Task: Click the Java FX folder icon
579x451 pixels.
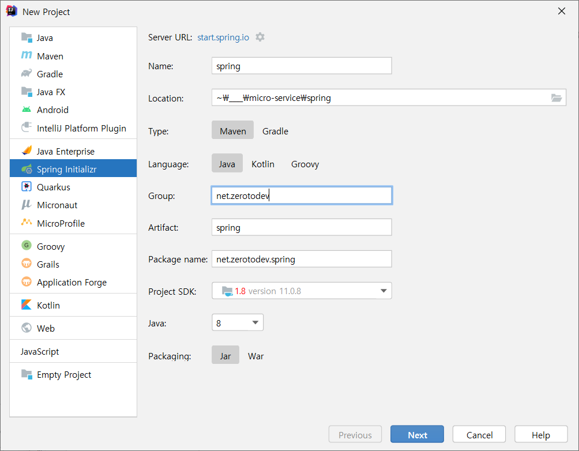Action: 27,92
